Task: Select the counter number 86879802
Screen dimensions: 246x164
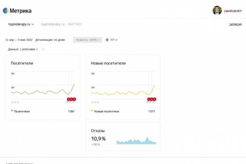Action: coord(75,24)
